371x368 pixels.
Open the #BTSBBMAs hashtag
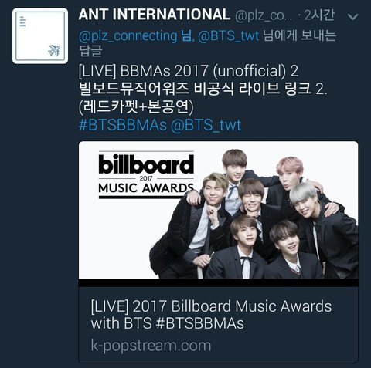pyautogui.click(x=123, y=125)
